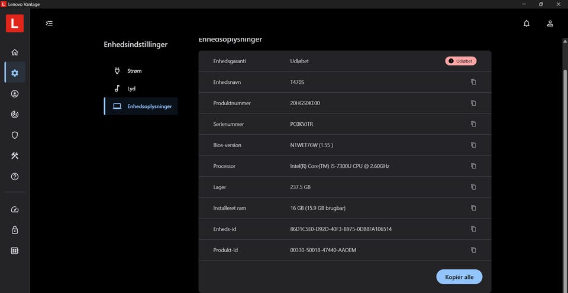Toggle the sidebar menu collapse icon
568x293 pixels.
coord(49,24)
